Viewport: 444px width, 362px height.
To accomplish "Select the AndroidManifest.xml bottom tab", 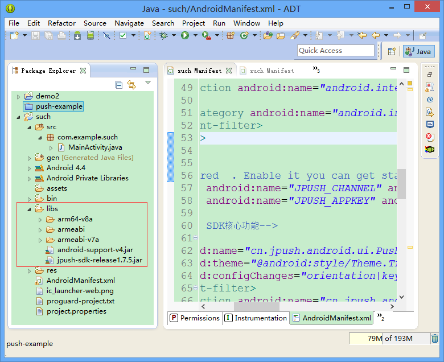I will tap(332, 318).
